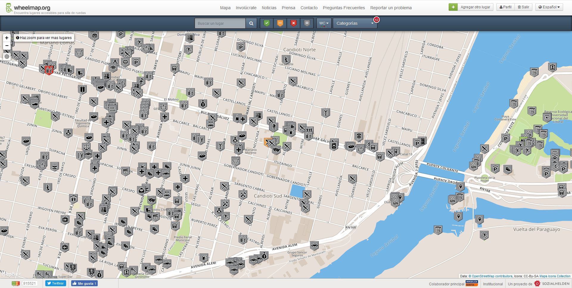Open the wheelmap.org logo home link
Screen dimensions: 572x288
[x=28, y=8]
